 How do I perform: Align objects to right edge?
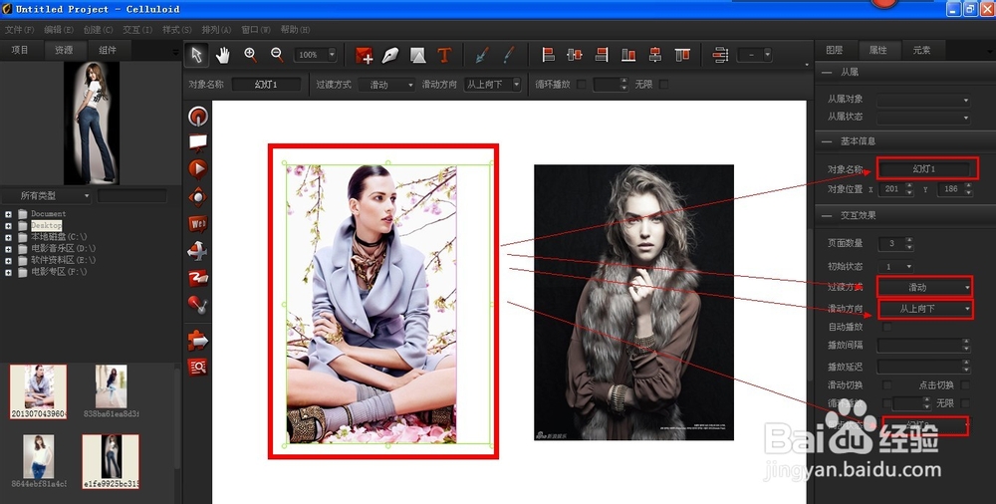tap(602, 56)
